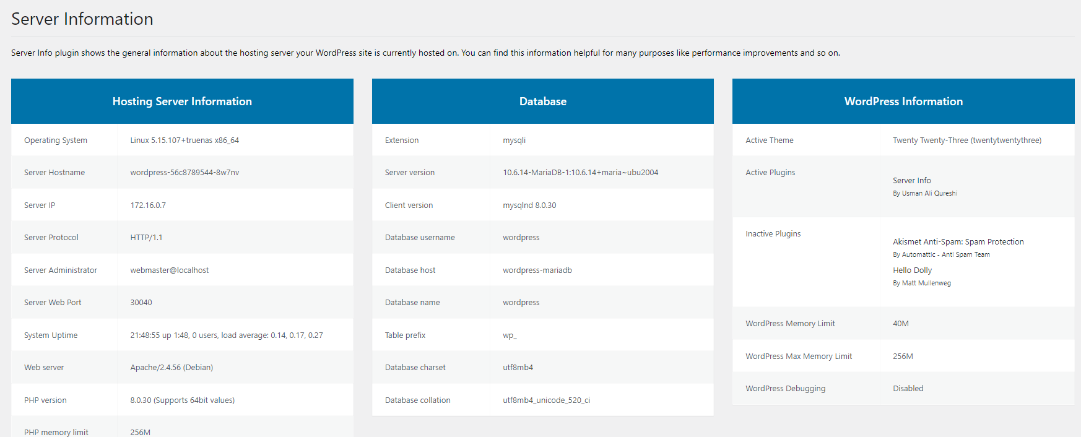Screen dimensions: 1081x437
Task: Click the Twenty Twenty-Three active theme value
Action: (x=966, y=141)
